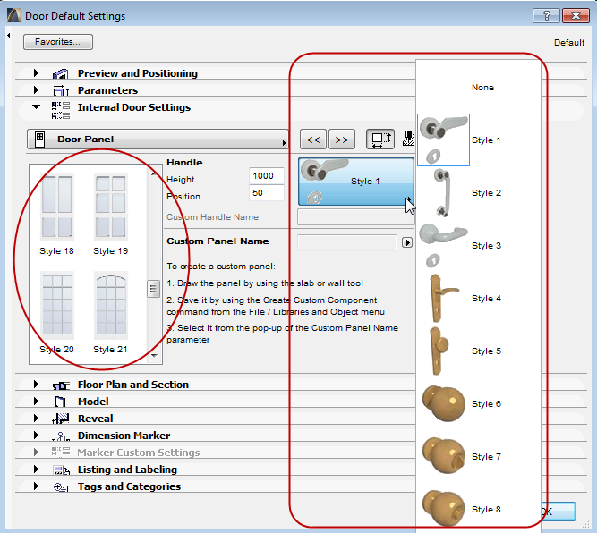Image resolution: width=597 pixels, height=533 pixels.
Task: Click the panel list scroll-up arrow
Action: point(154,173)
